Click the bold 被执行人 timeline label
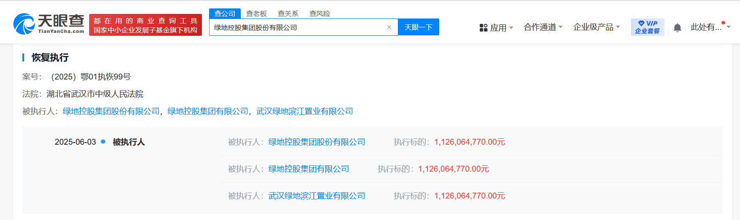The width and height of the screenshot is (740, 220). click(x=129, y=142)
